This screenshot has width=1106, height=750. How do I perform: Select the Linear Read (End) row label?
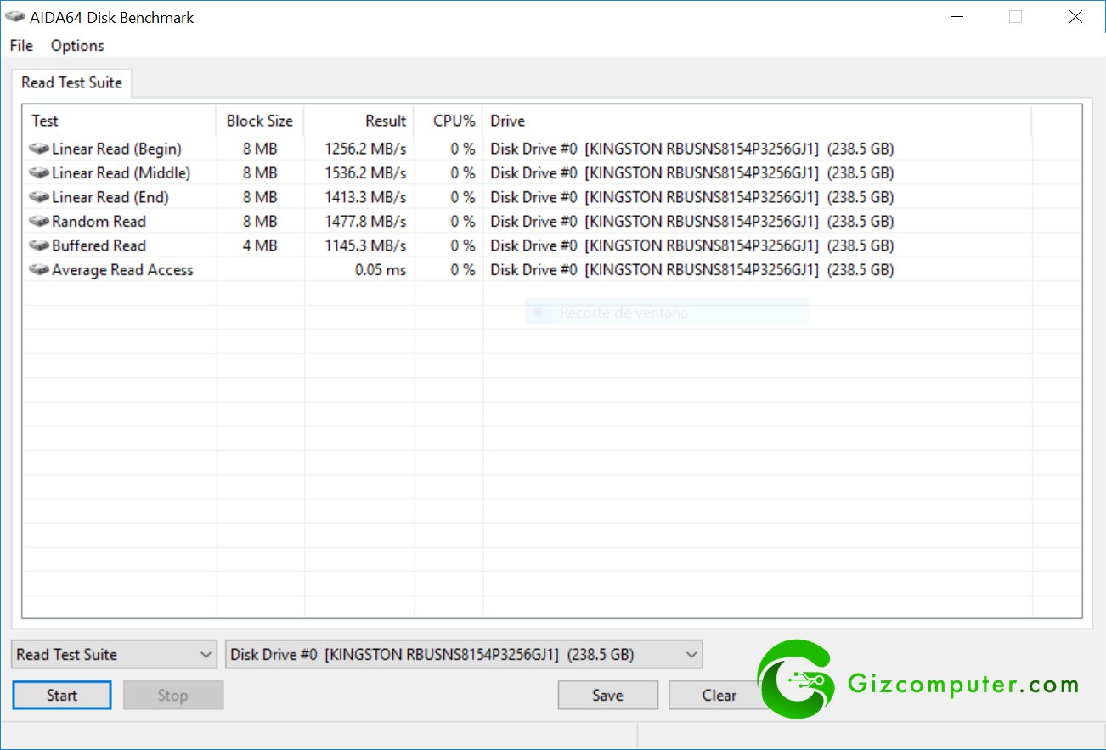click(110, 197)
